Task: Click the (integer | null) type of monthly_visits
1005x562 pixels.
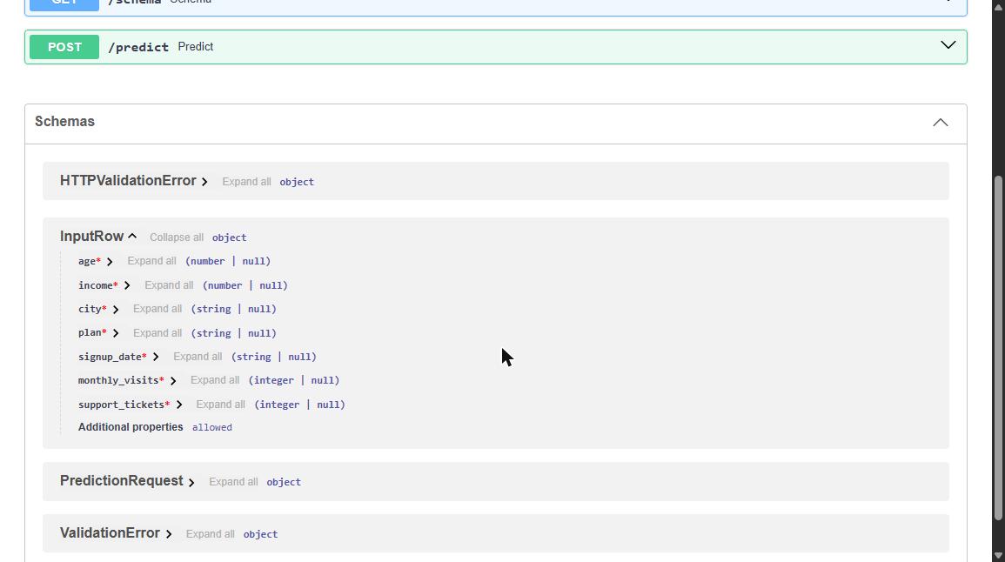Action: (294, 380)
